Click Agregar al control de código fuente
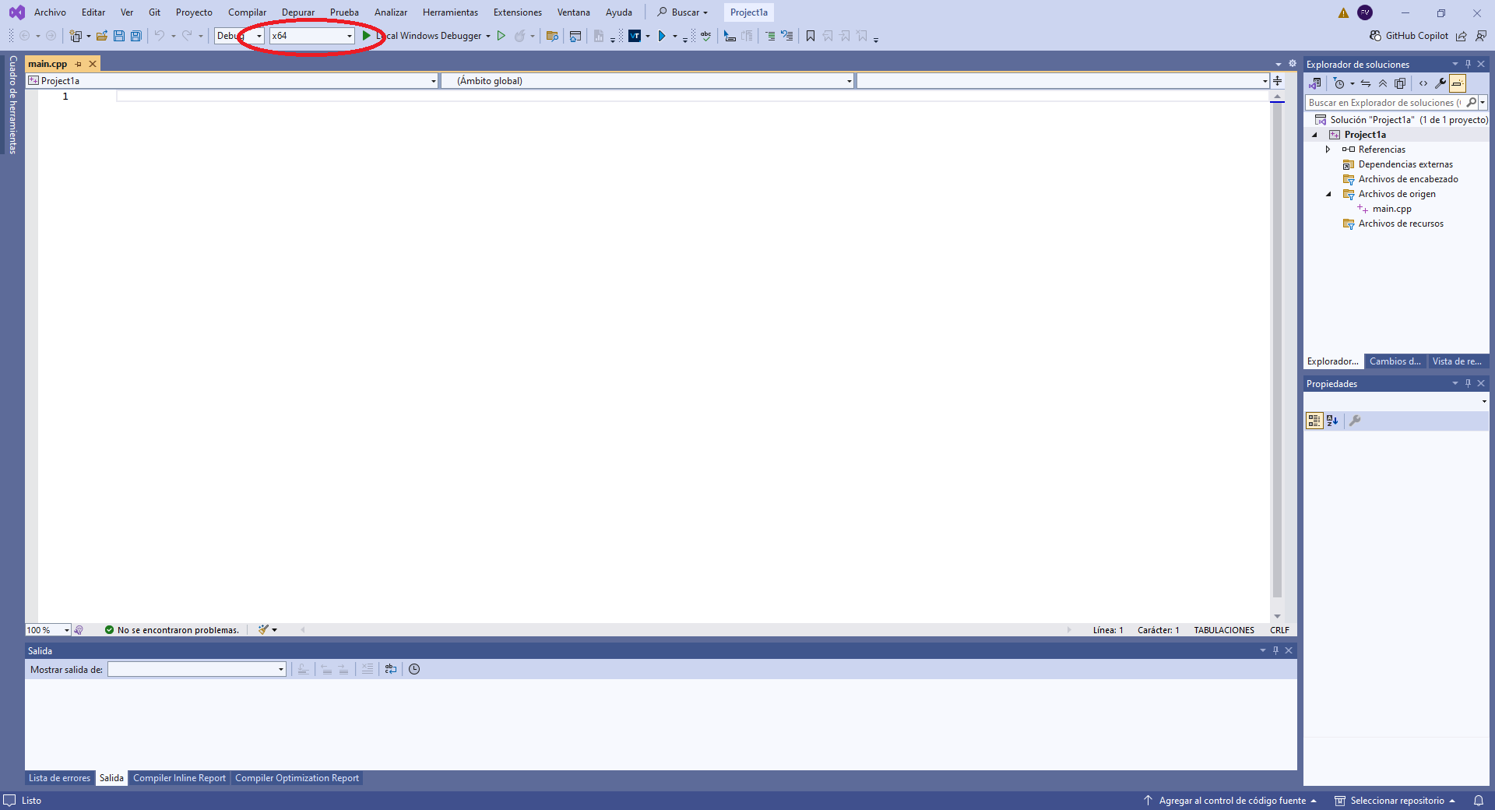Image resolution: width=1495 pixels, height=810 pixels. [x=1230, y=801]
